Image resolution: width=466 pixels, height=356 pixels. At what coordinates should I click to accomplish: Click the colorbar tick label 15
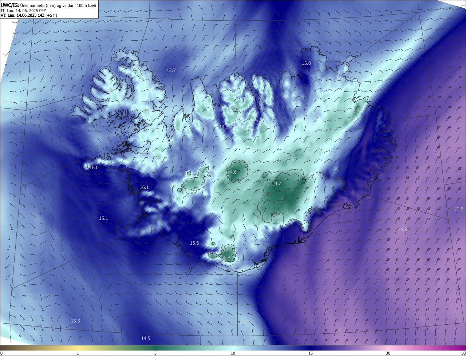point(311,353)
